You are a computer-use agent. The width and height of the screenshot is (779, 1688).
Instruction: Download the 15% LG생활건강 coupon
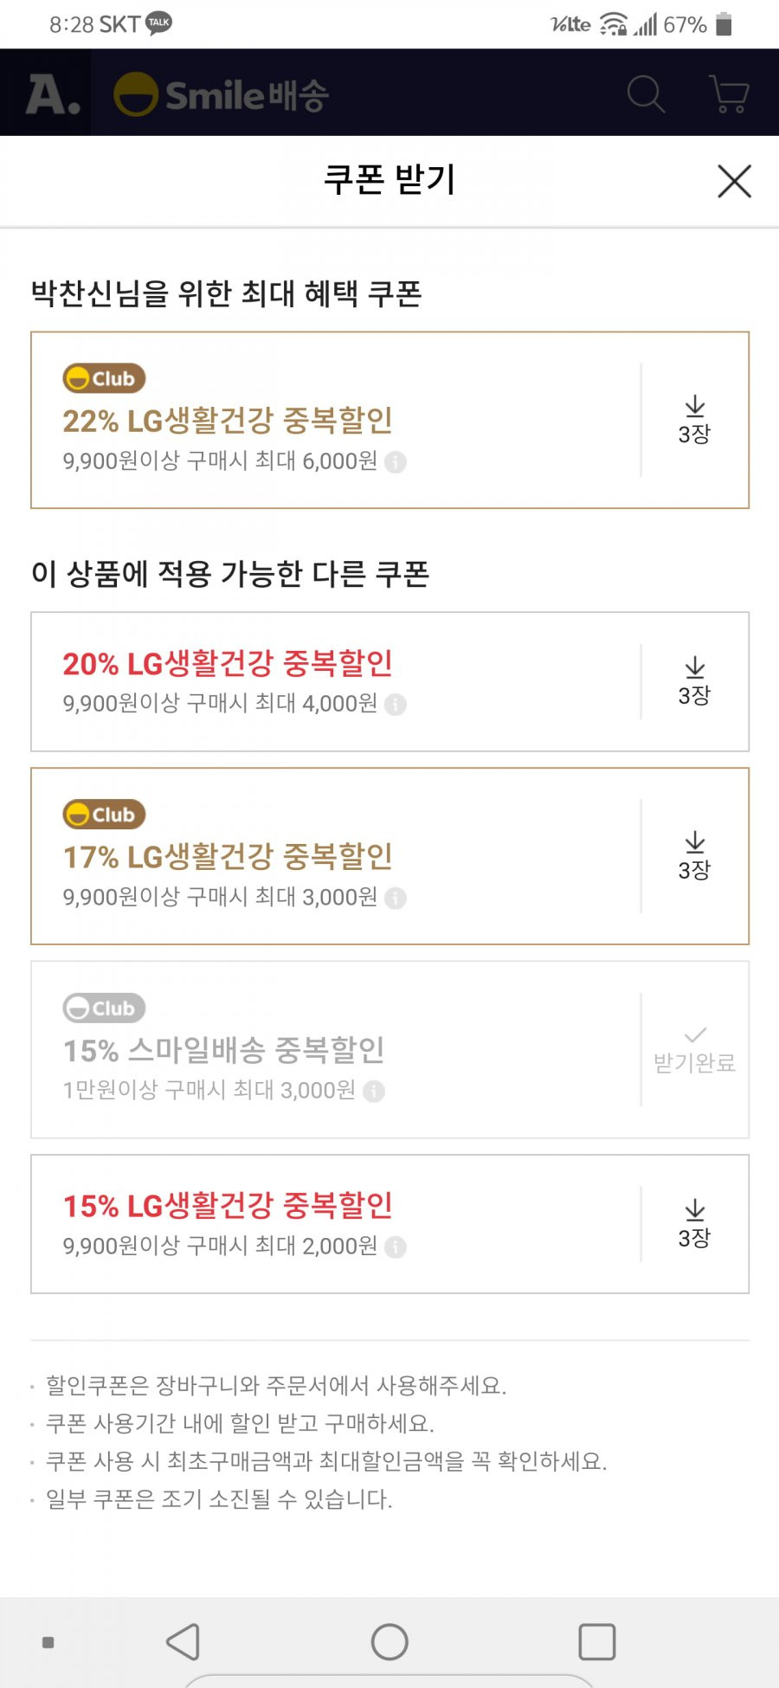pos(694,1224)
